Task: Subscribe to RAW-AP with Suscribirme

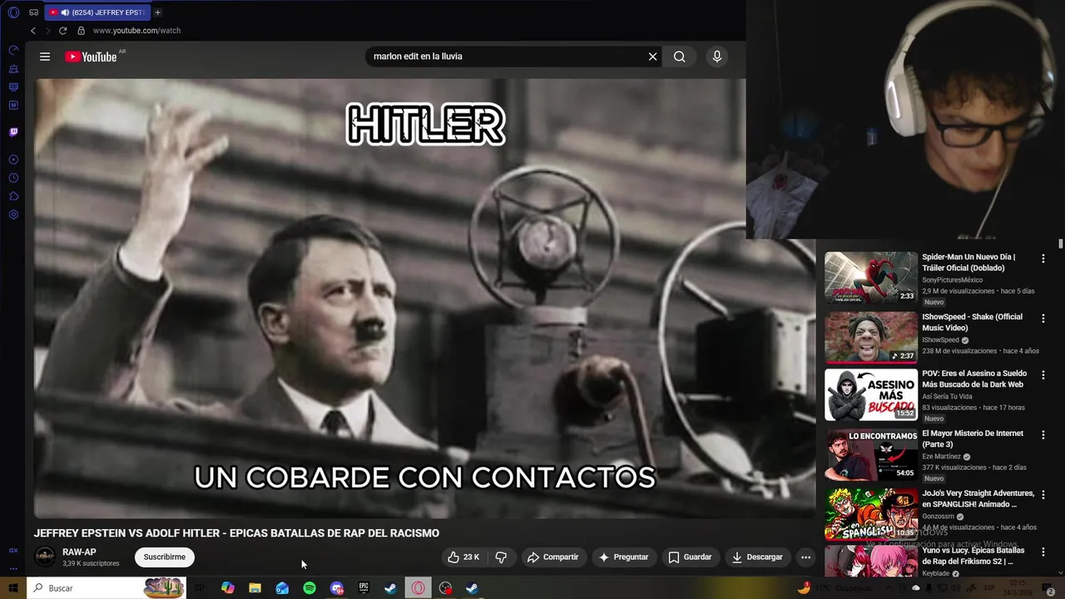Action: pos(165,557)
